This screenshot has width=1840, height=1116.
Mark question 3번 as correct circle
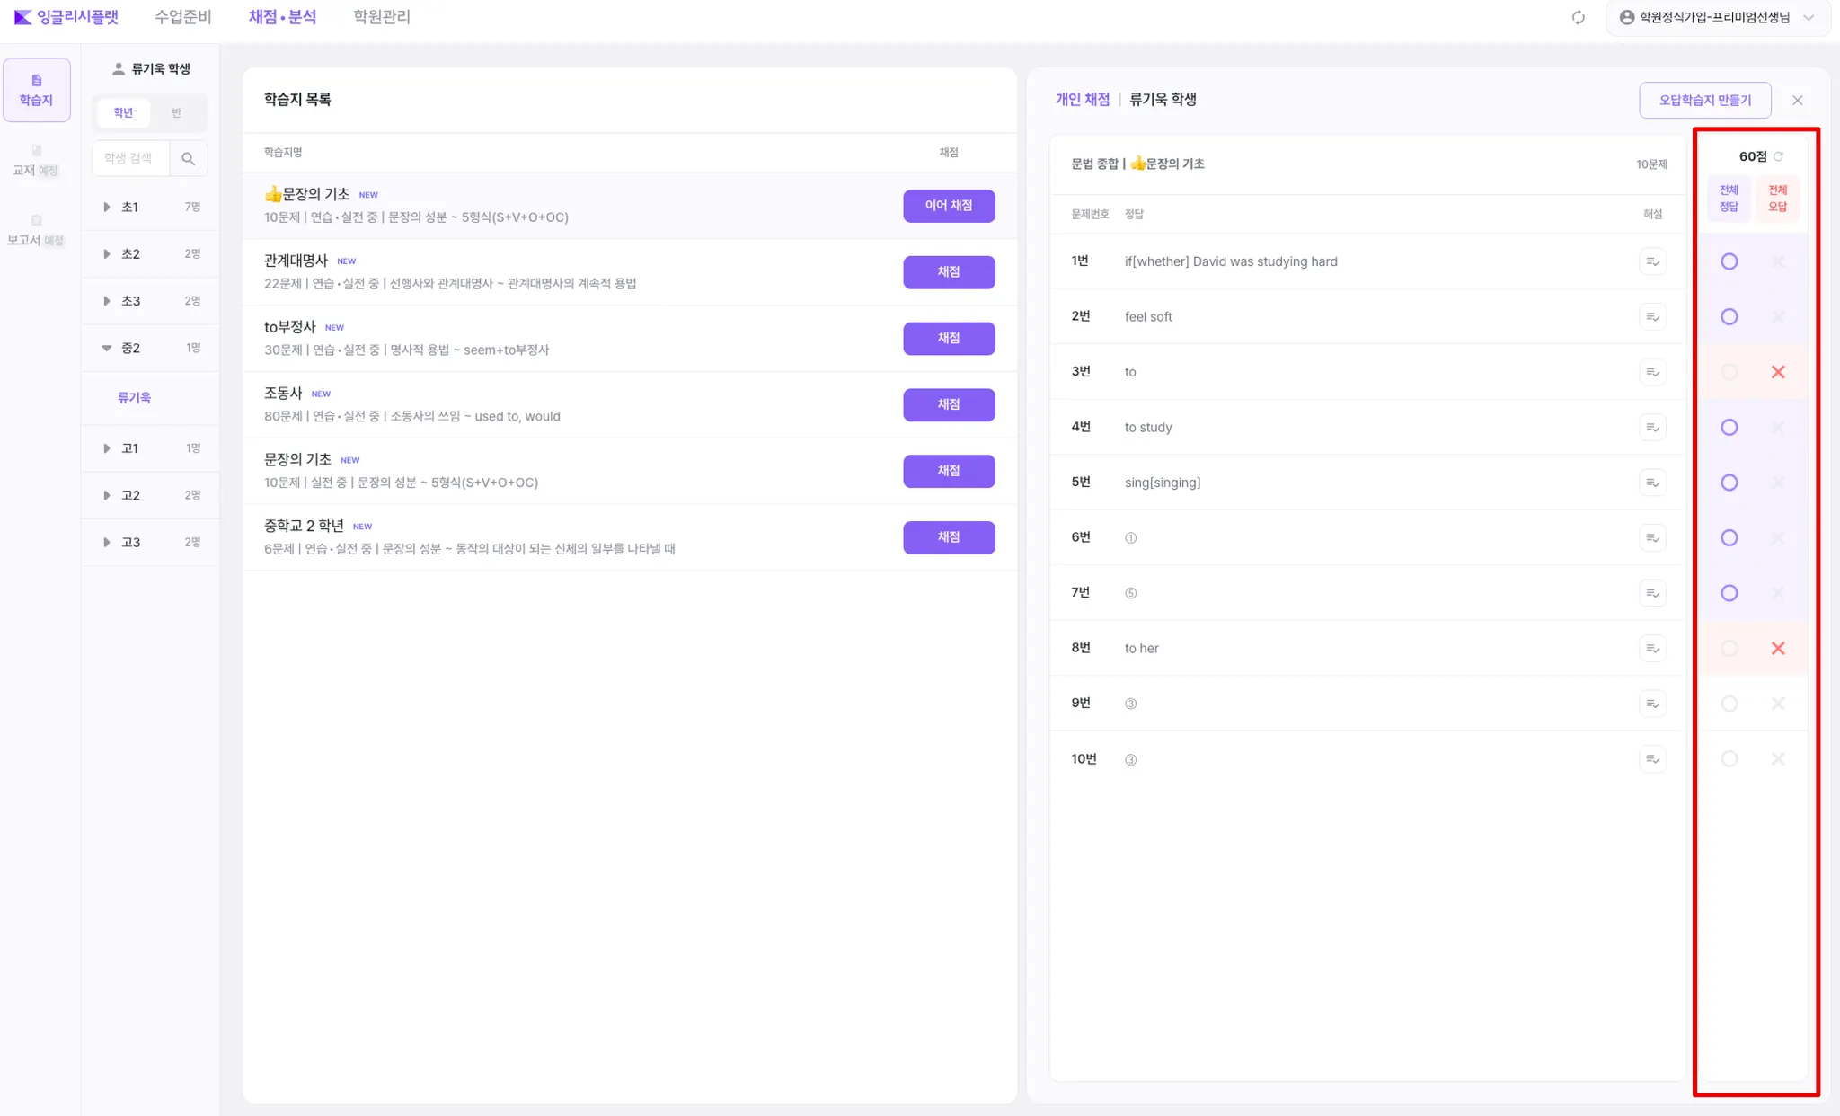point(1729,372)
